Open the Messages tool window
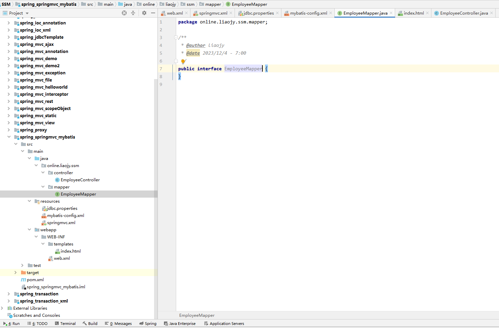 [x=118, y=324]
